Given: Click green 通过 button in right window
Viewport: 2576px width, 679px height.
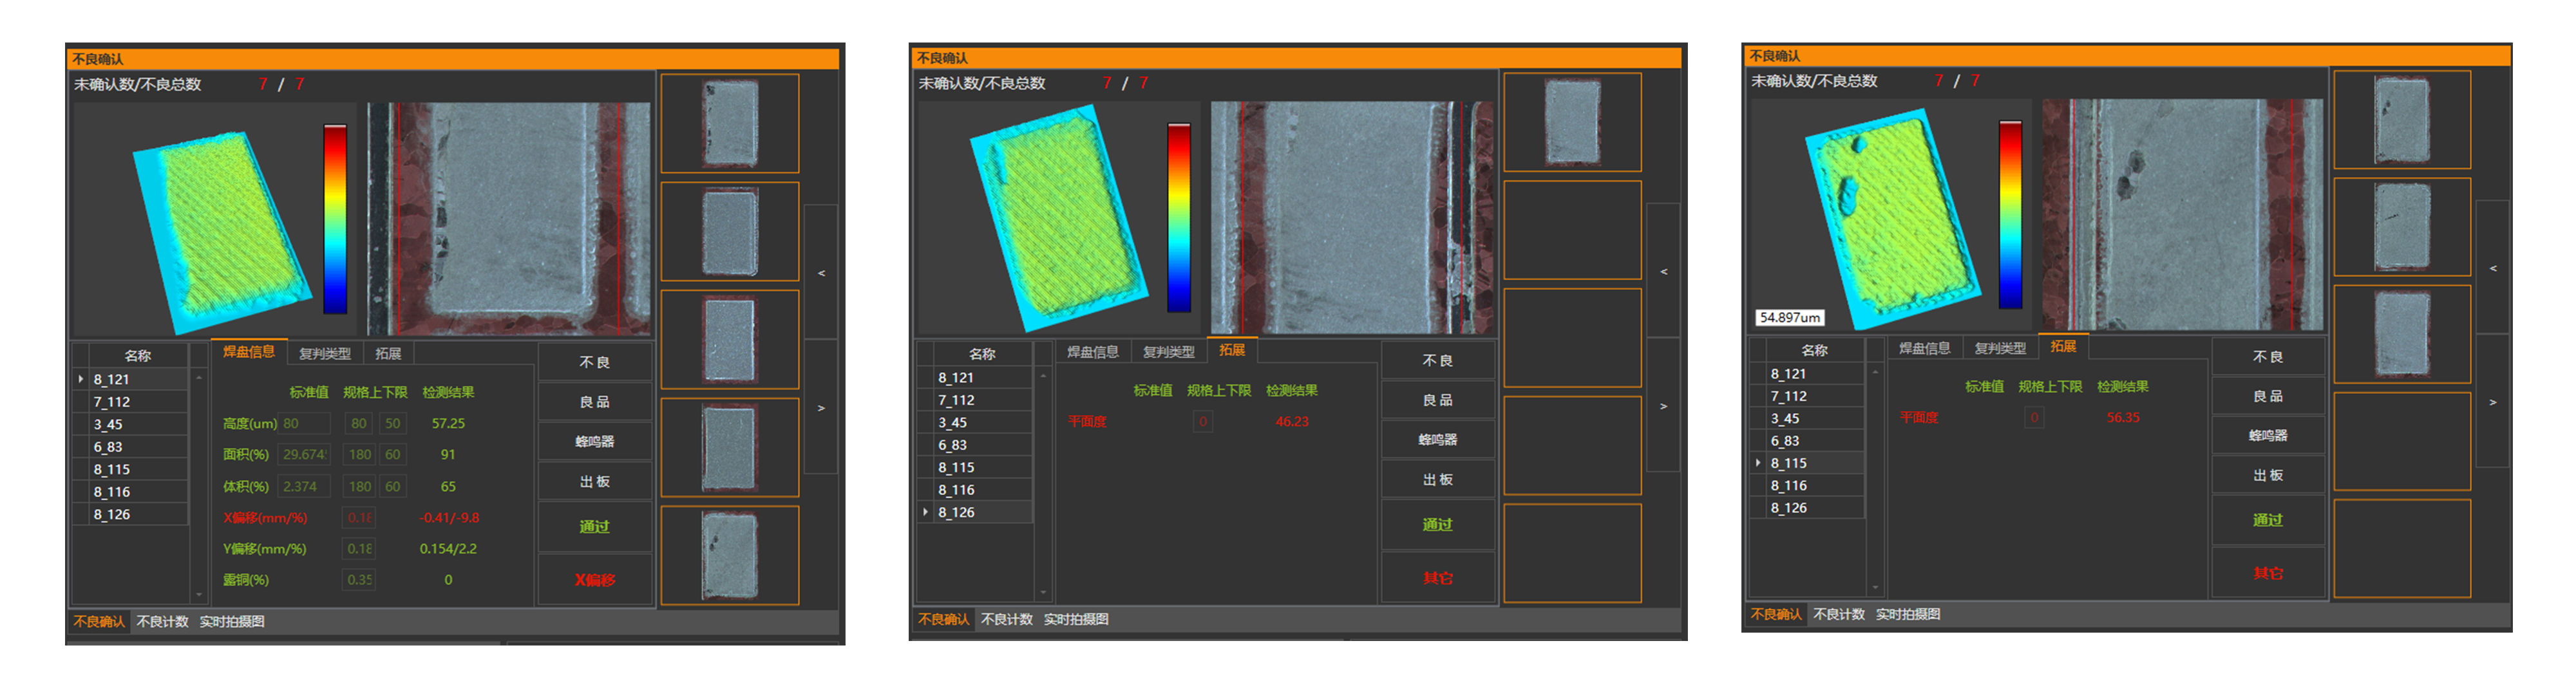Looking at the screenshot, I should (x=2268, y=521).
